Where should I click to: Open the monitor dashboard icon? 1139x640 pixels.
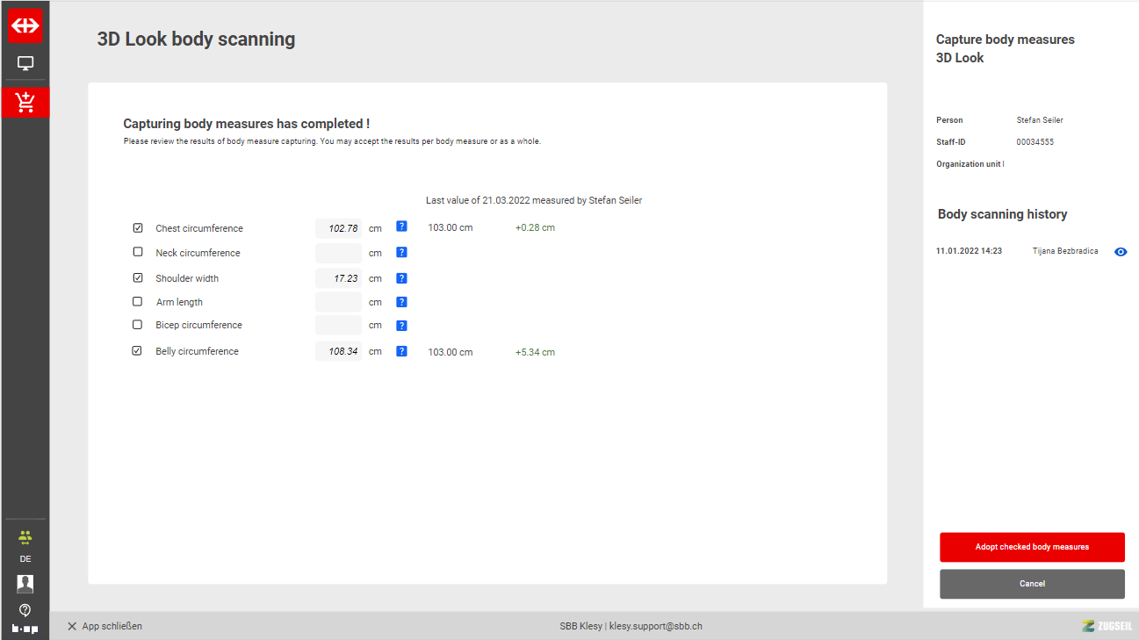click(x=25, y=63)
